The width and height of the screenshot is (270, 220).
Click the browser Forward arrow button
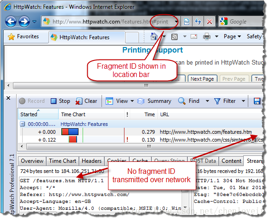coord(24,22)
